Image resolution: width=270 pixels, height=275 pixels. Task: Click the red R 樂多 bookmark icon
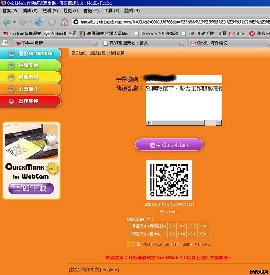252,34
